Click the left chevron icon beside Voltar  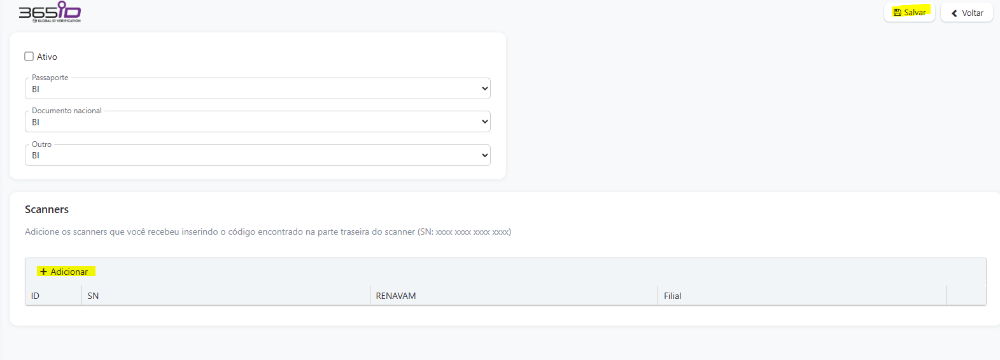pos(954,13)
